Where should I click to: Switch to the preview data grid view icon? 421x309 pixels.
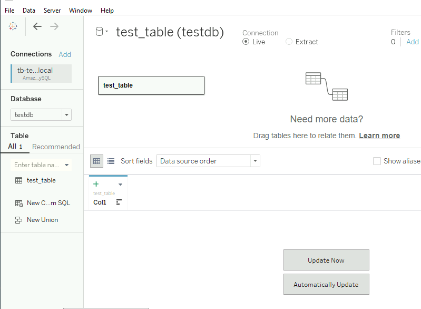coord(96,161)
